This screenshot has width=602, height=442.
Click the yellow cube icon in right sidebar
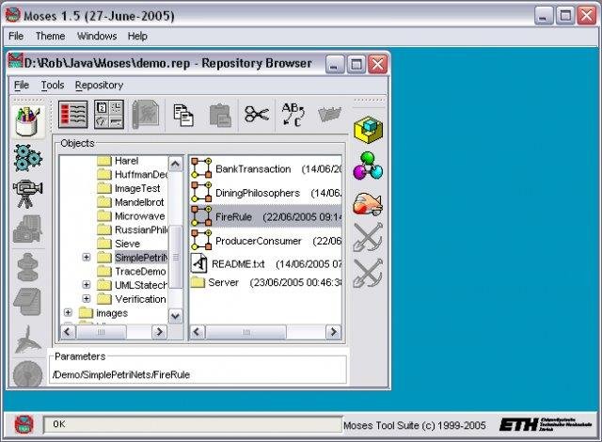coord(368,130)
